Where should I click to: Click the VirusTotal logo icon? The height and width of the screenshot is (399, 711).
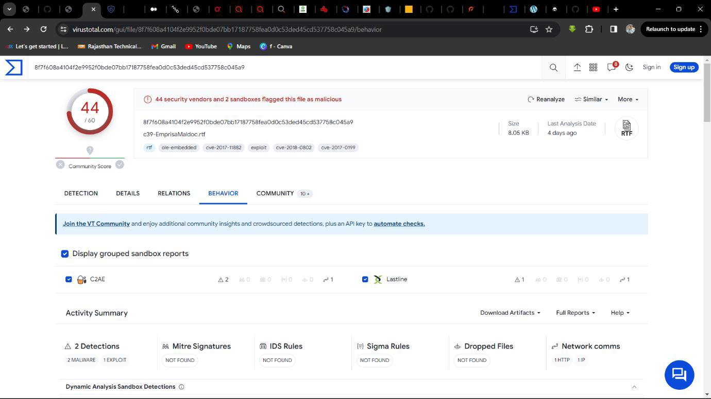pyautogui.click(x=14, y=67)
